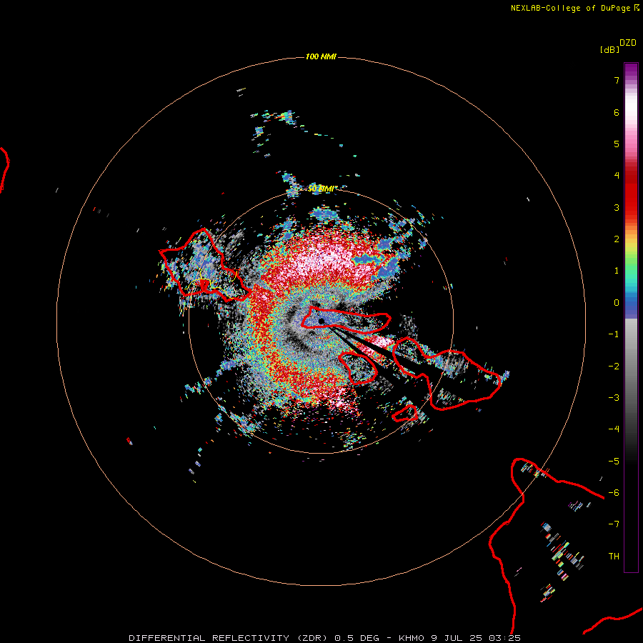Click the -3 scale value
The width and height of the screenshot is (643, 643).
click(614, 398)
